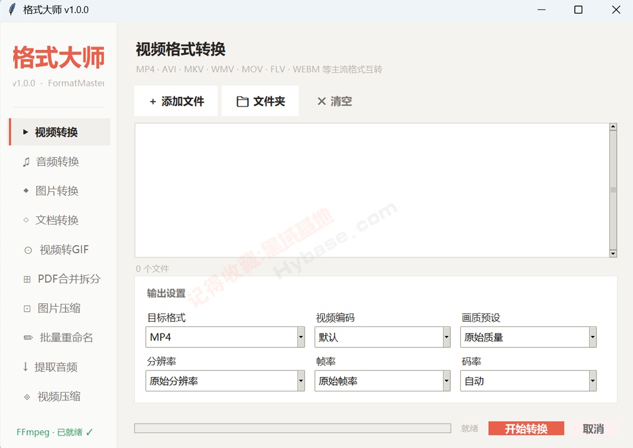
Task: Click the empty file list area
Action: (372, 190)
